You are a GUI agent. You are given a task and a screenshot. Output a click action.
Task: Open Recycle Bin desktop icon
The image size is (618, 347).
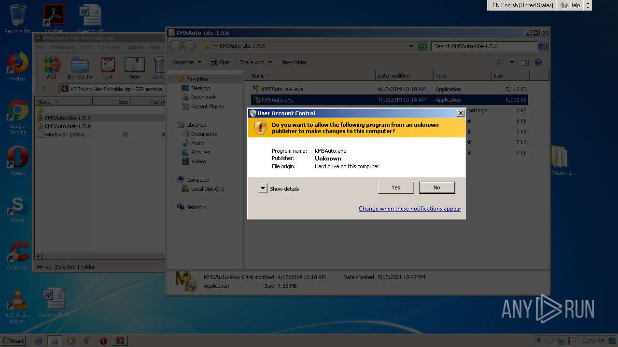[x=17, y=19]
